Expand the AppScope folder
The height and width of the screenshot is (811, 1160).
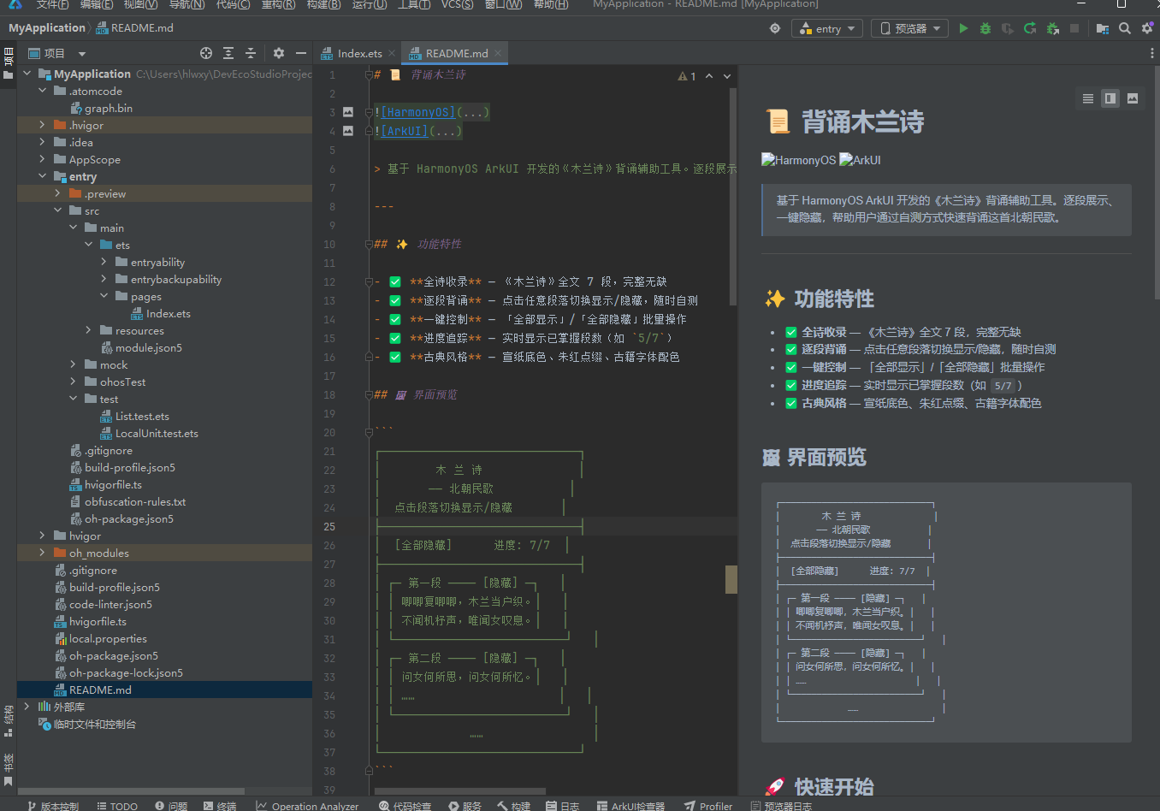coord(43,159)
